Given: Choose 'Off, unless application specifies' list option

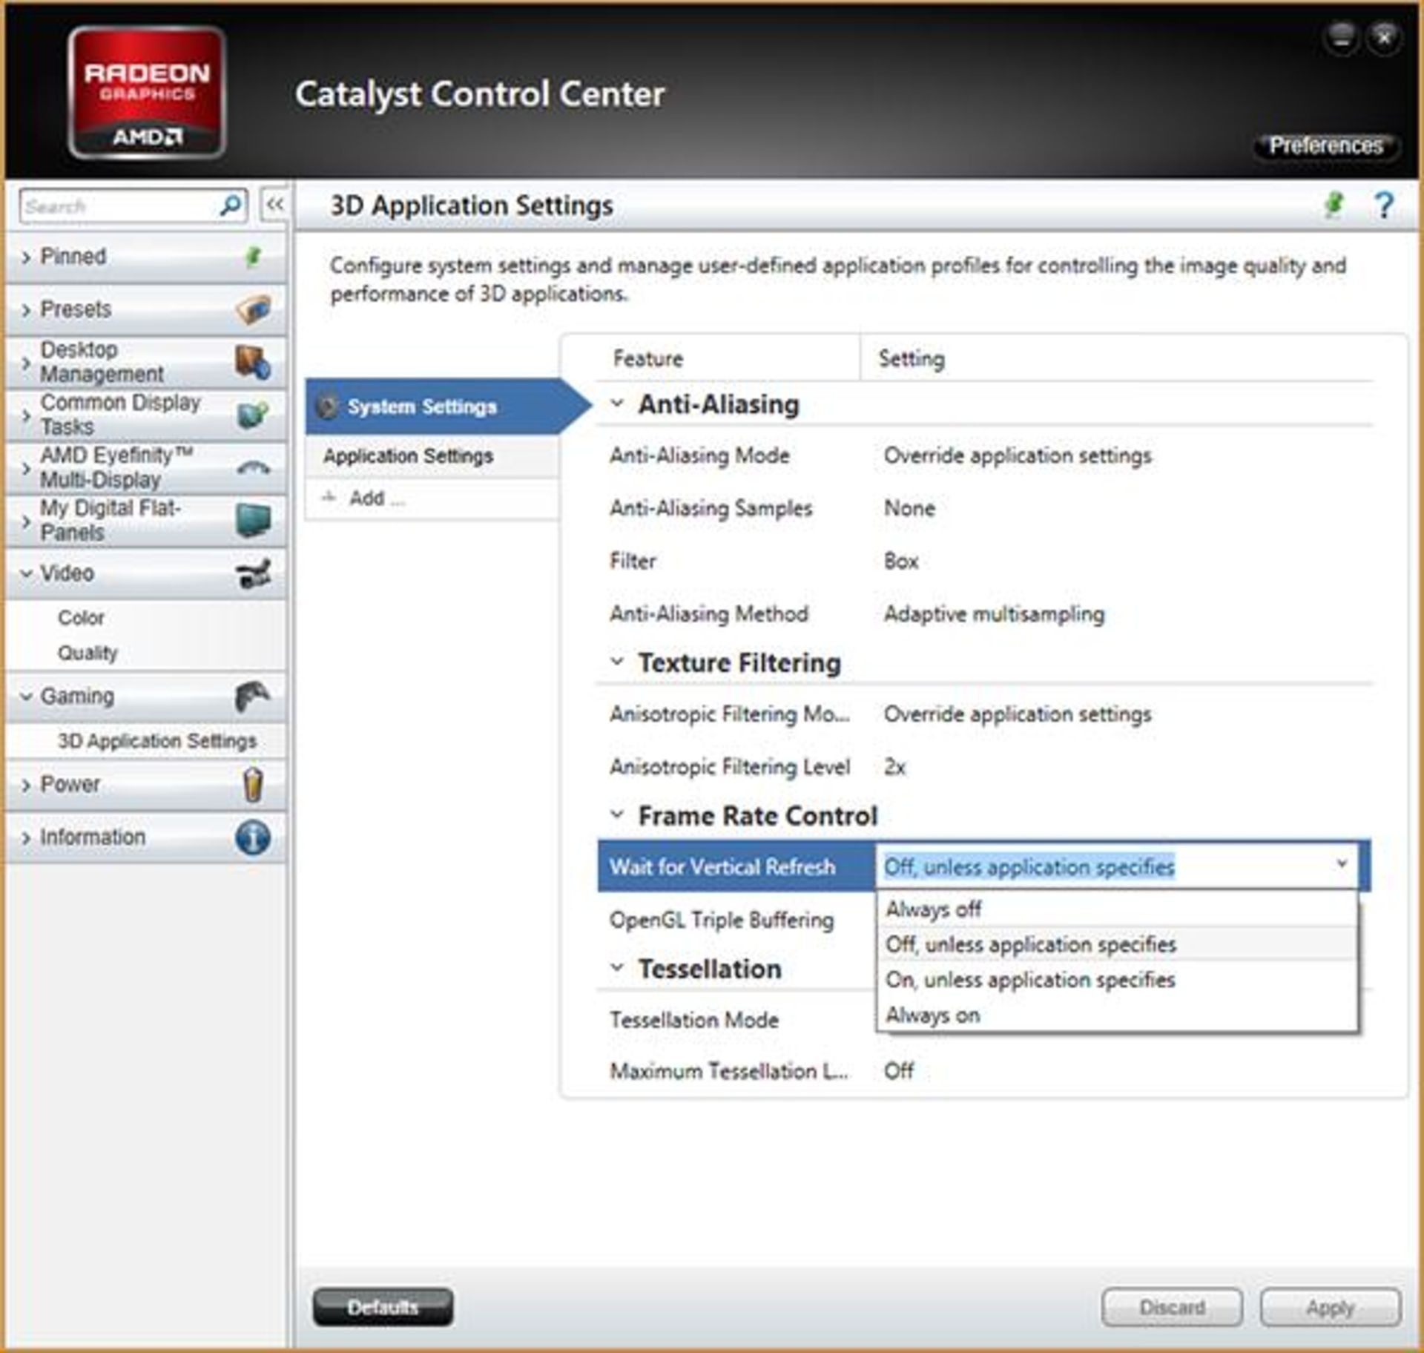Looking at the screenshot, I should [x=1117, y=944].
